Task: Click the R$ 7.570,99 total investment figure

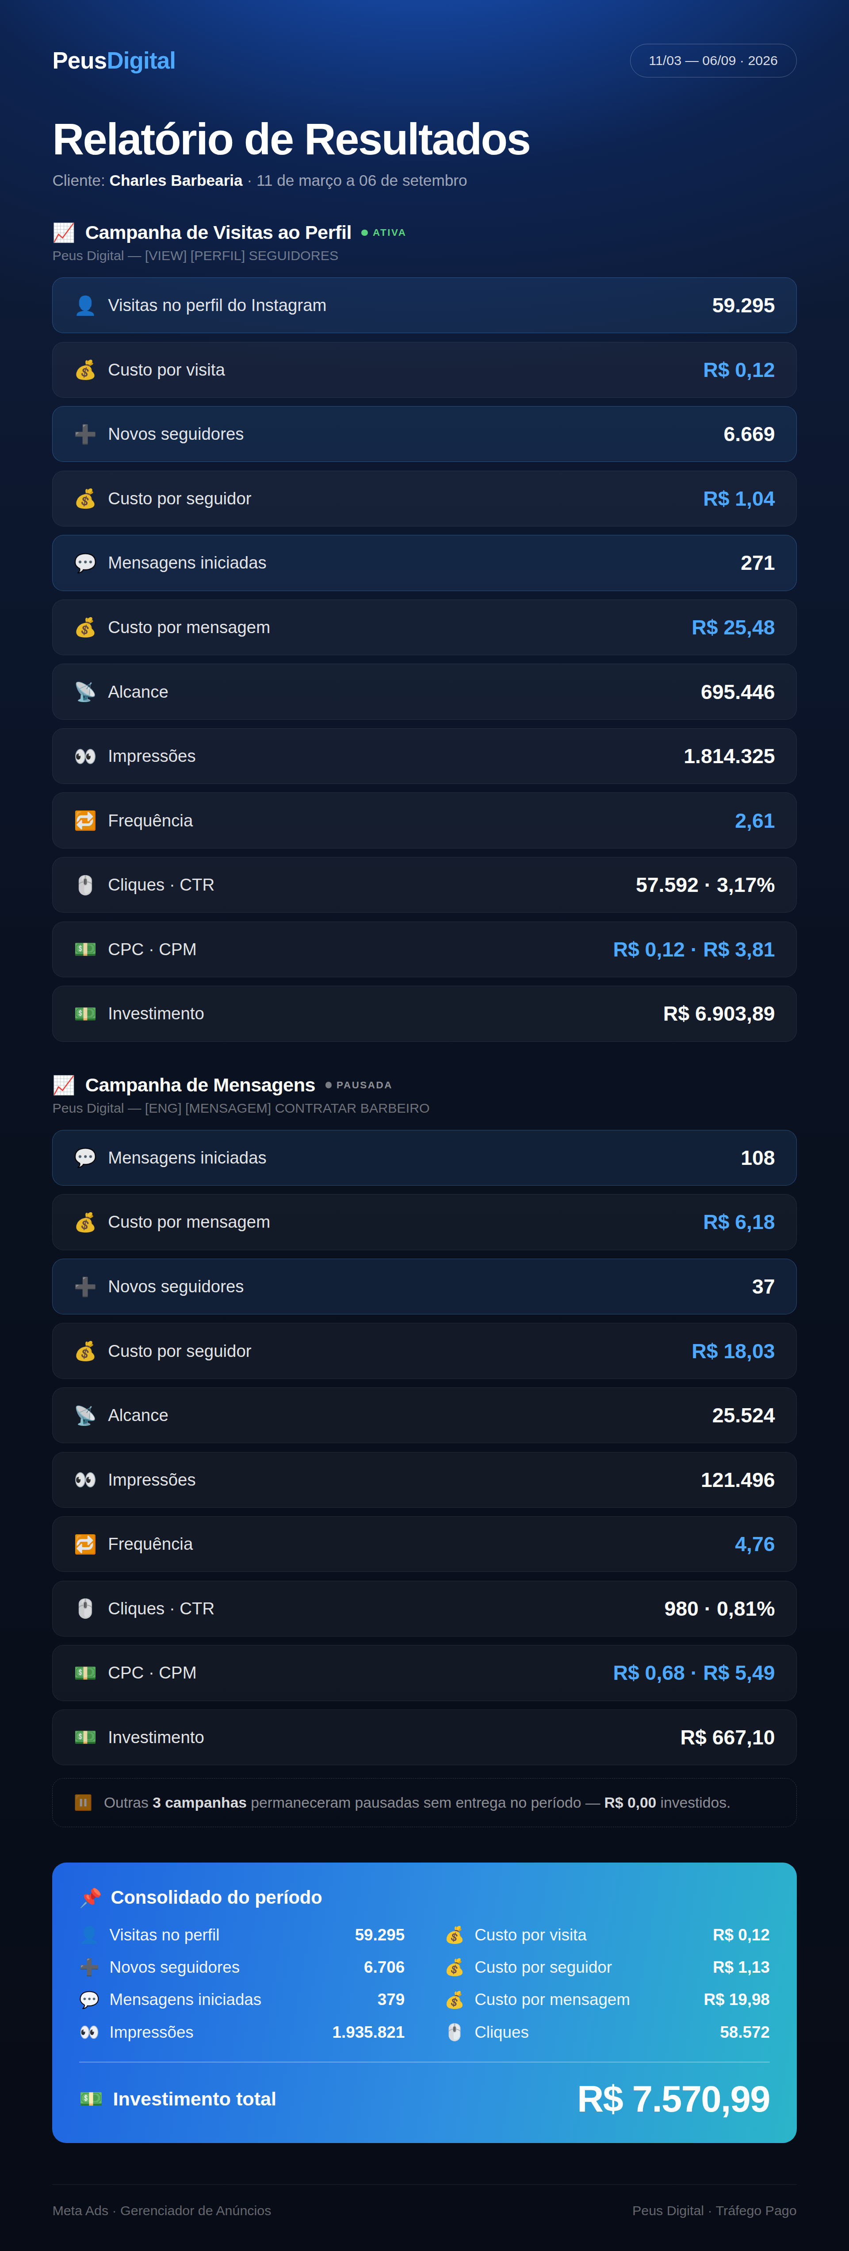Action: [673, 2099]
